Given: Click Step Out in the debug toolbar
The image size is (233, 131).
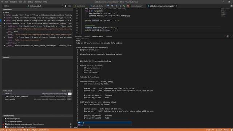Looking at the screenshot, I should [120, 6].
